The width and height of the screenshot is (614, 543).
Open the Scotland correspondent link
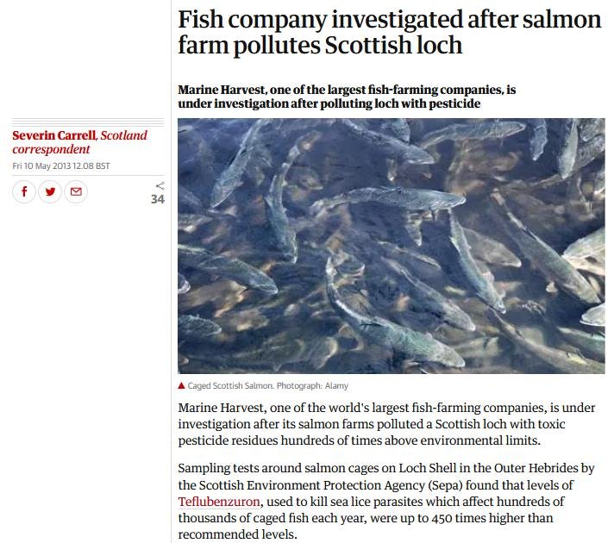click(x=122, y=135)
